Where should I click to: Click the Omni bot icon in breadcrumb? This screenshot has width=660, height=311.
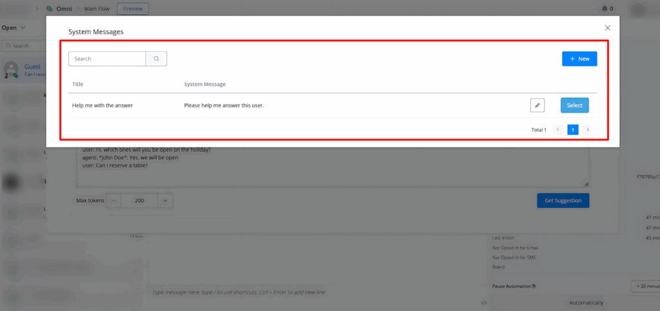coord(50,9)
